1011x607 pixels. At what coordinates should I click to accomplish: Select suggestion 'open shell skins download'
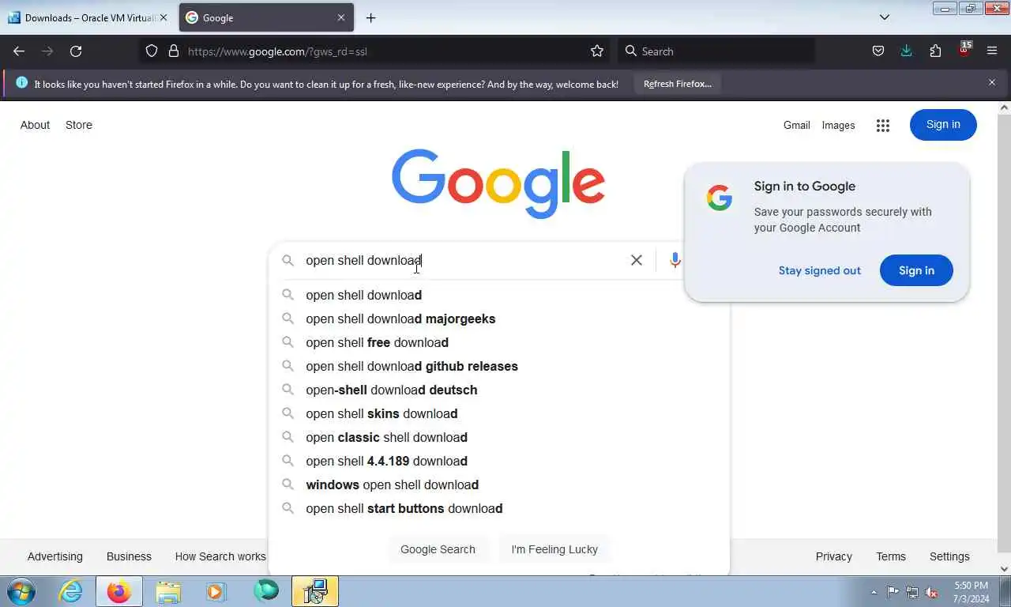pyautogui.click(x=499, y=413)
